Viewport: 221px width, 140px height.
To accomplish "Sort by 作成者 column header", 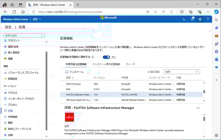I will point(124,78).
